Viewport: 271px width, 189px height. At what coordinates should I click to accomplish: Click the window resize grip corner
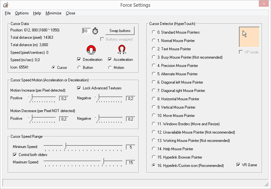[x=266, y=184]
